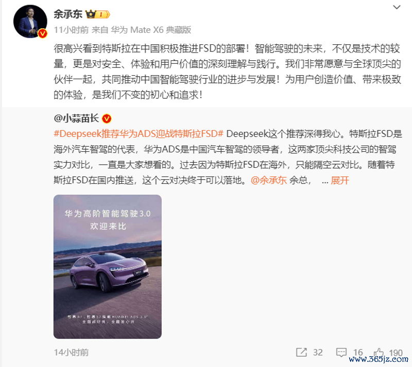
Task: Click 余承东's profile avatar
Action: [30, 22]
